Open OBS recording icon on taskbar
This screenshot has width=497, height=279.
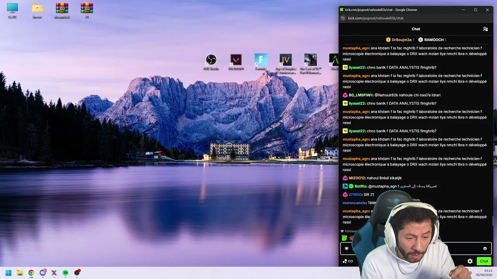(x=77, y=273)
